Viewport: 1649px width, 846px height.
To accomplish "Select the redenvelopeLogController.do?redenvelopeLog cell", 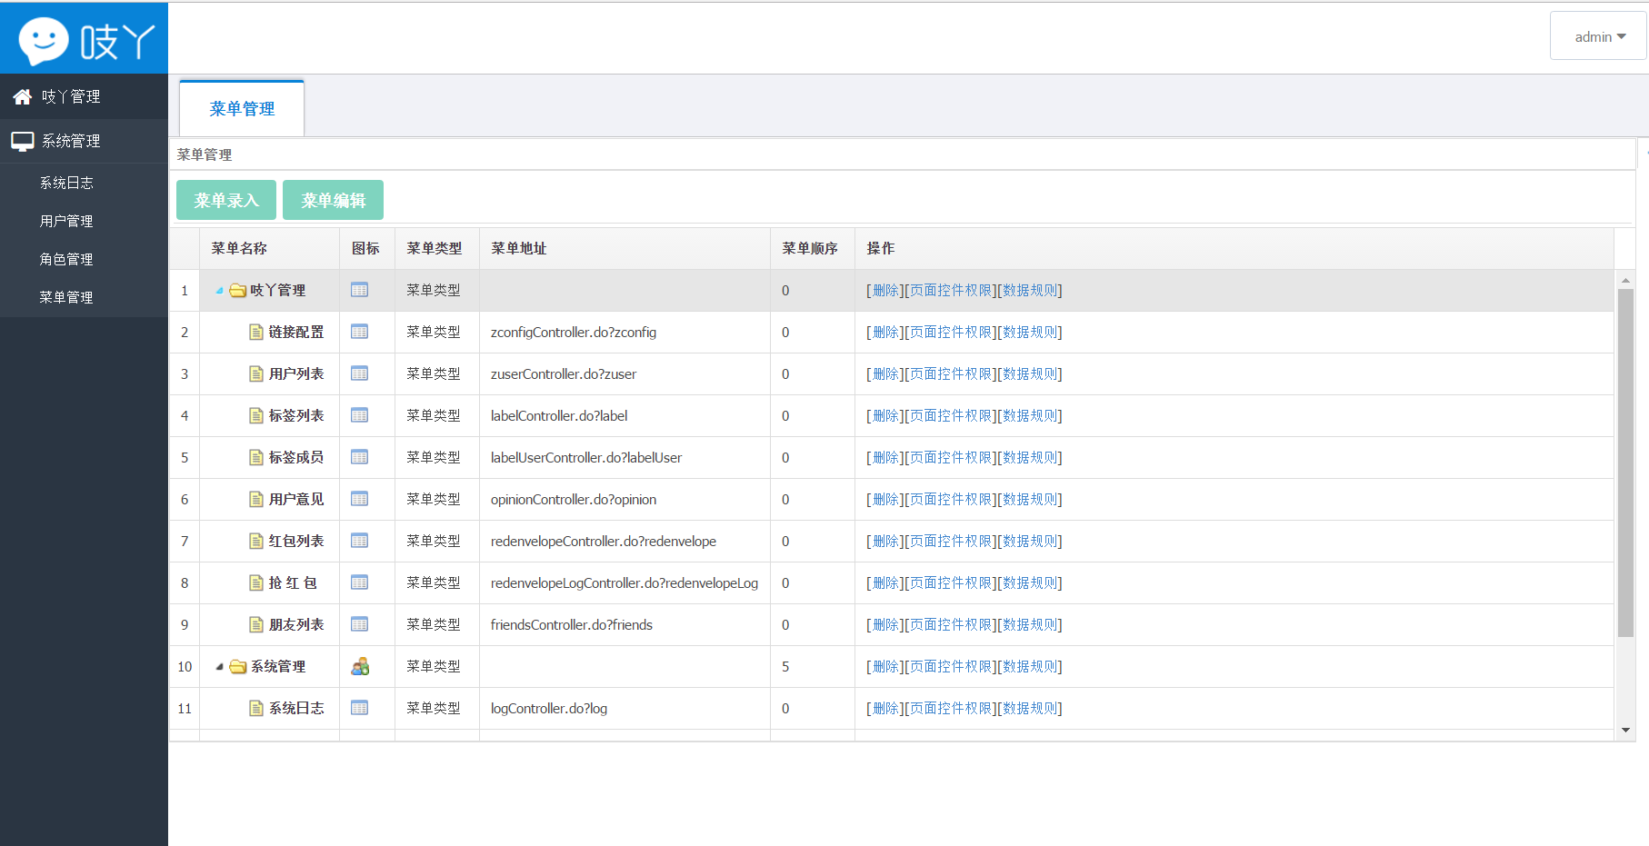I will tap(625, 583).
